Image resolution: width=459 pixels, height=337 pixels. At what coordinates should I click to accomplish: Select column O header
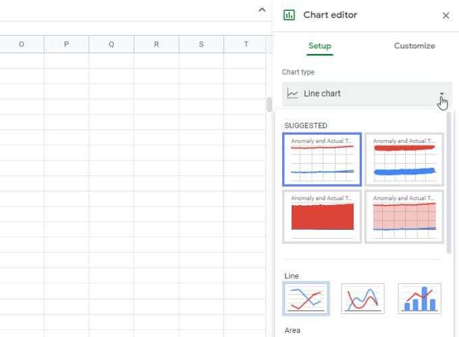[22, 44]
